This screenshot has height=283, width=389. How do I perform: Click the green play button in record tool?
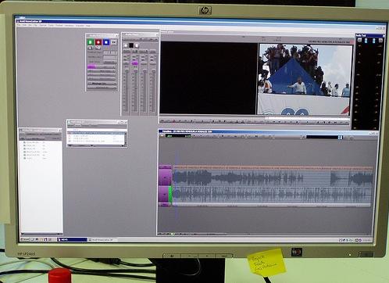tap(91, 42)
